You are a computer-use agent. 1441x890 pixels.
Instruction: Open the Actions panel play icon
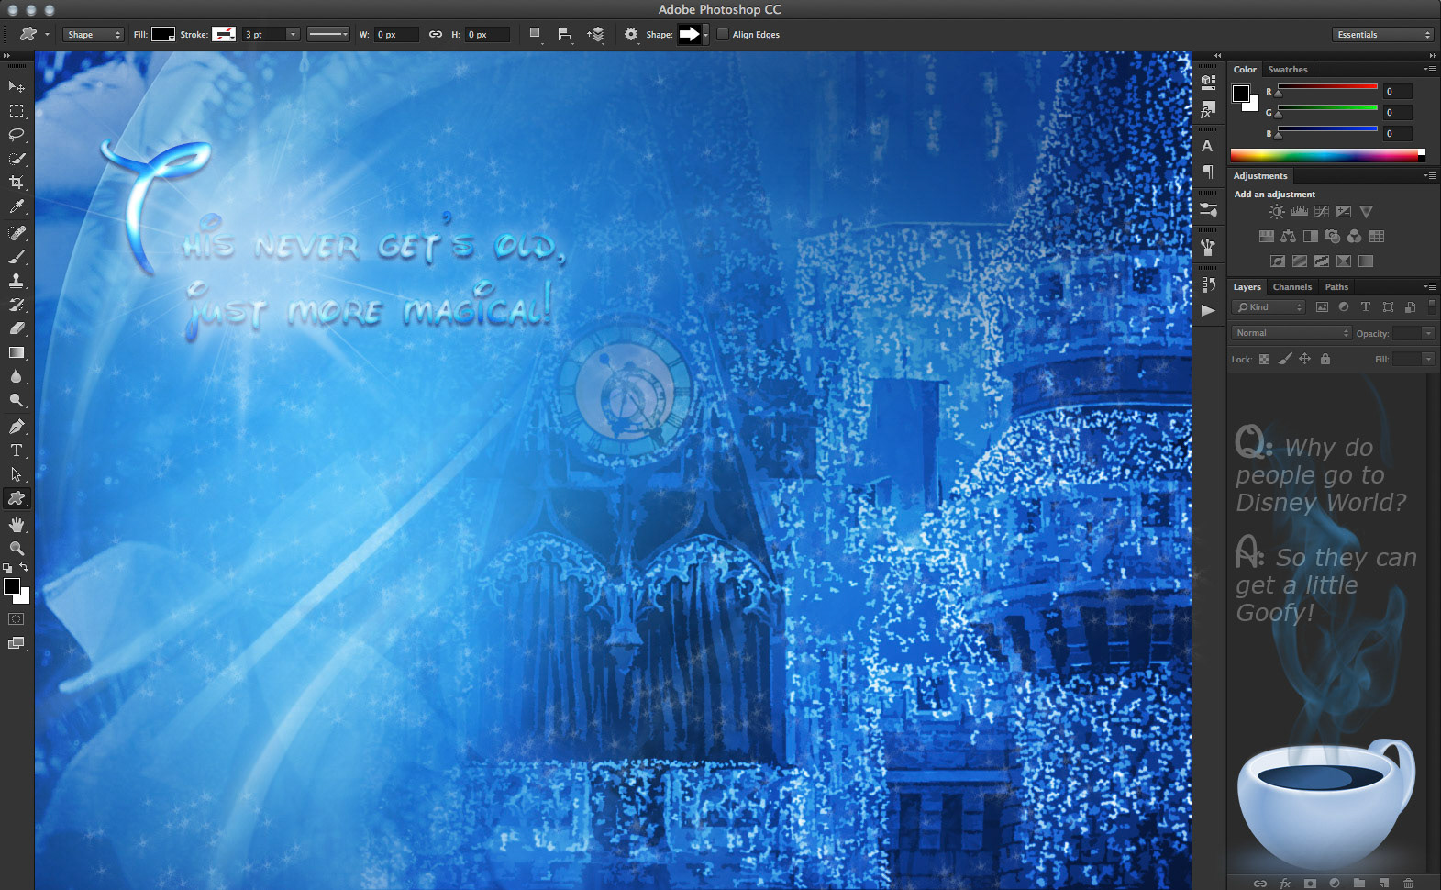pyautogui.click(x=1208, y=310)
